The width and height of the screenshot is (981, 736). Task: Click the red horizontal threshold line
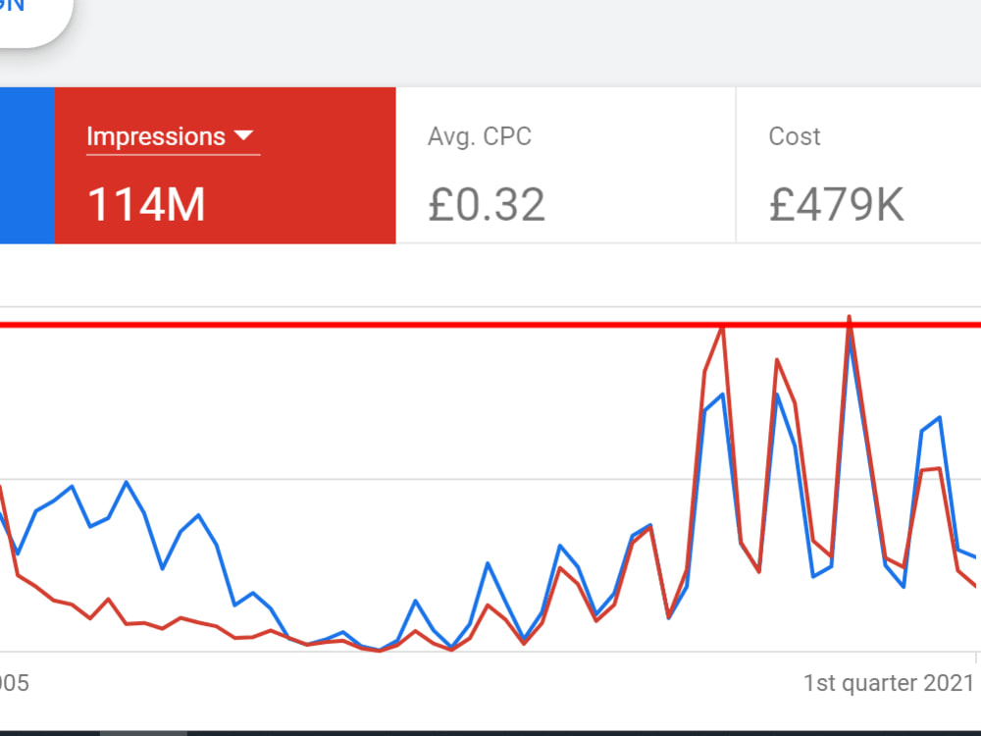pos(490,325)
